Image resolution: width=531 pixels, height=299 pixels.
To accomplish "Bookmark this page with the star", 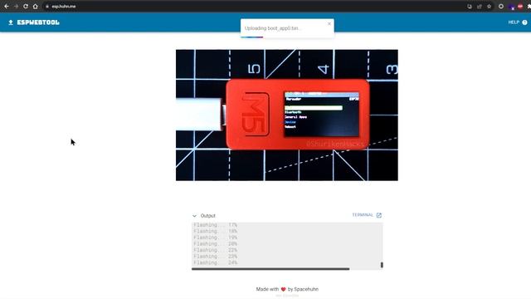I will (x=489, y=7).
